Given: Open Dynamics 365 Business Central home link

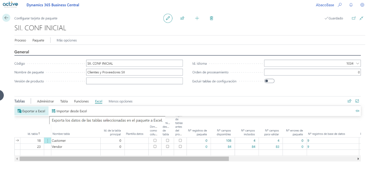Looking at the screenshot, I should tap(53, 5).
